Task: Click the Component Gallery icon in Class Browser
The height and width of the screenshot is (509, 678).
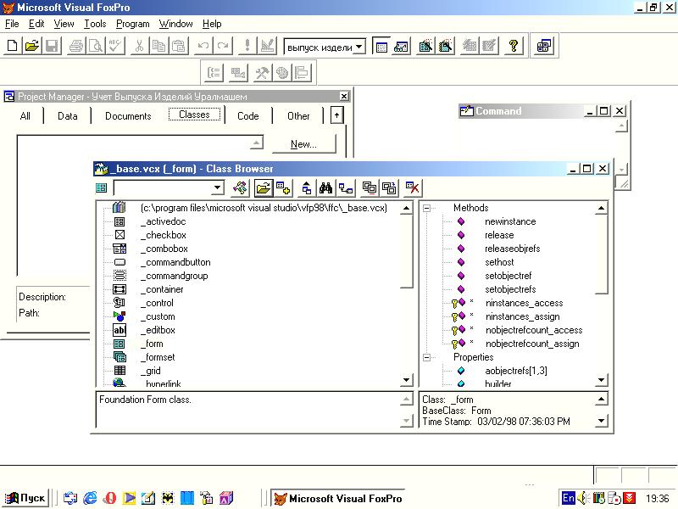Action: 240,187
